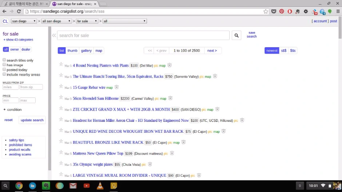The height and width of the screenshot is (192, 342).
Task: Enable the 'search titles only' checkbox
Action: pyautogui.click(x=4, y=60)
